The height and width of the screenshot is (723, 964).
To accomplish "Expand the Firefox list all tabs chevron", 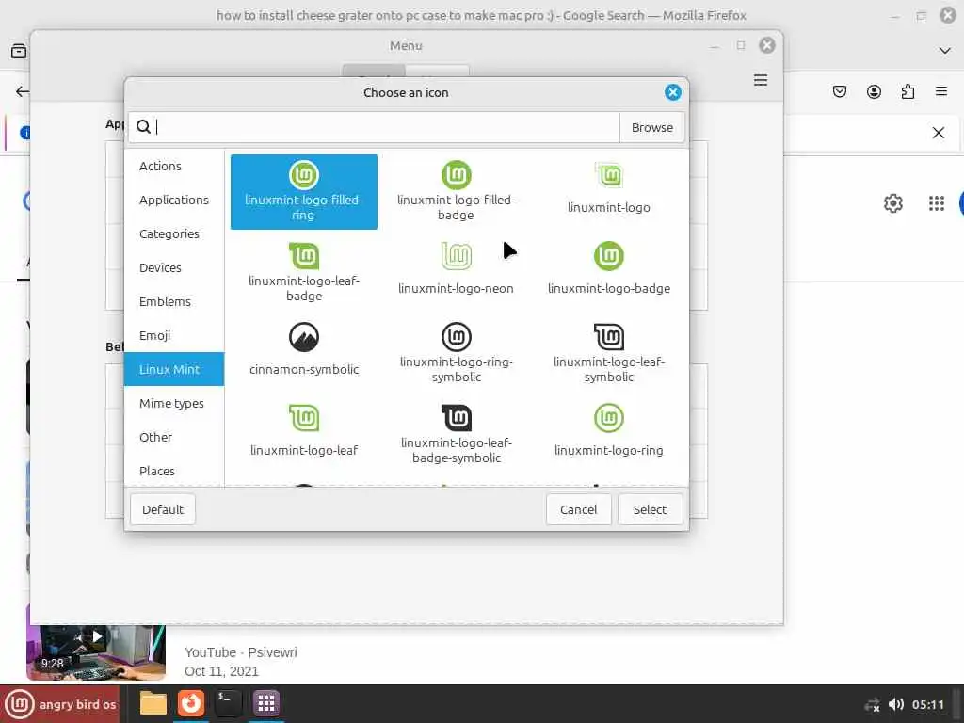I will [945, 51].
